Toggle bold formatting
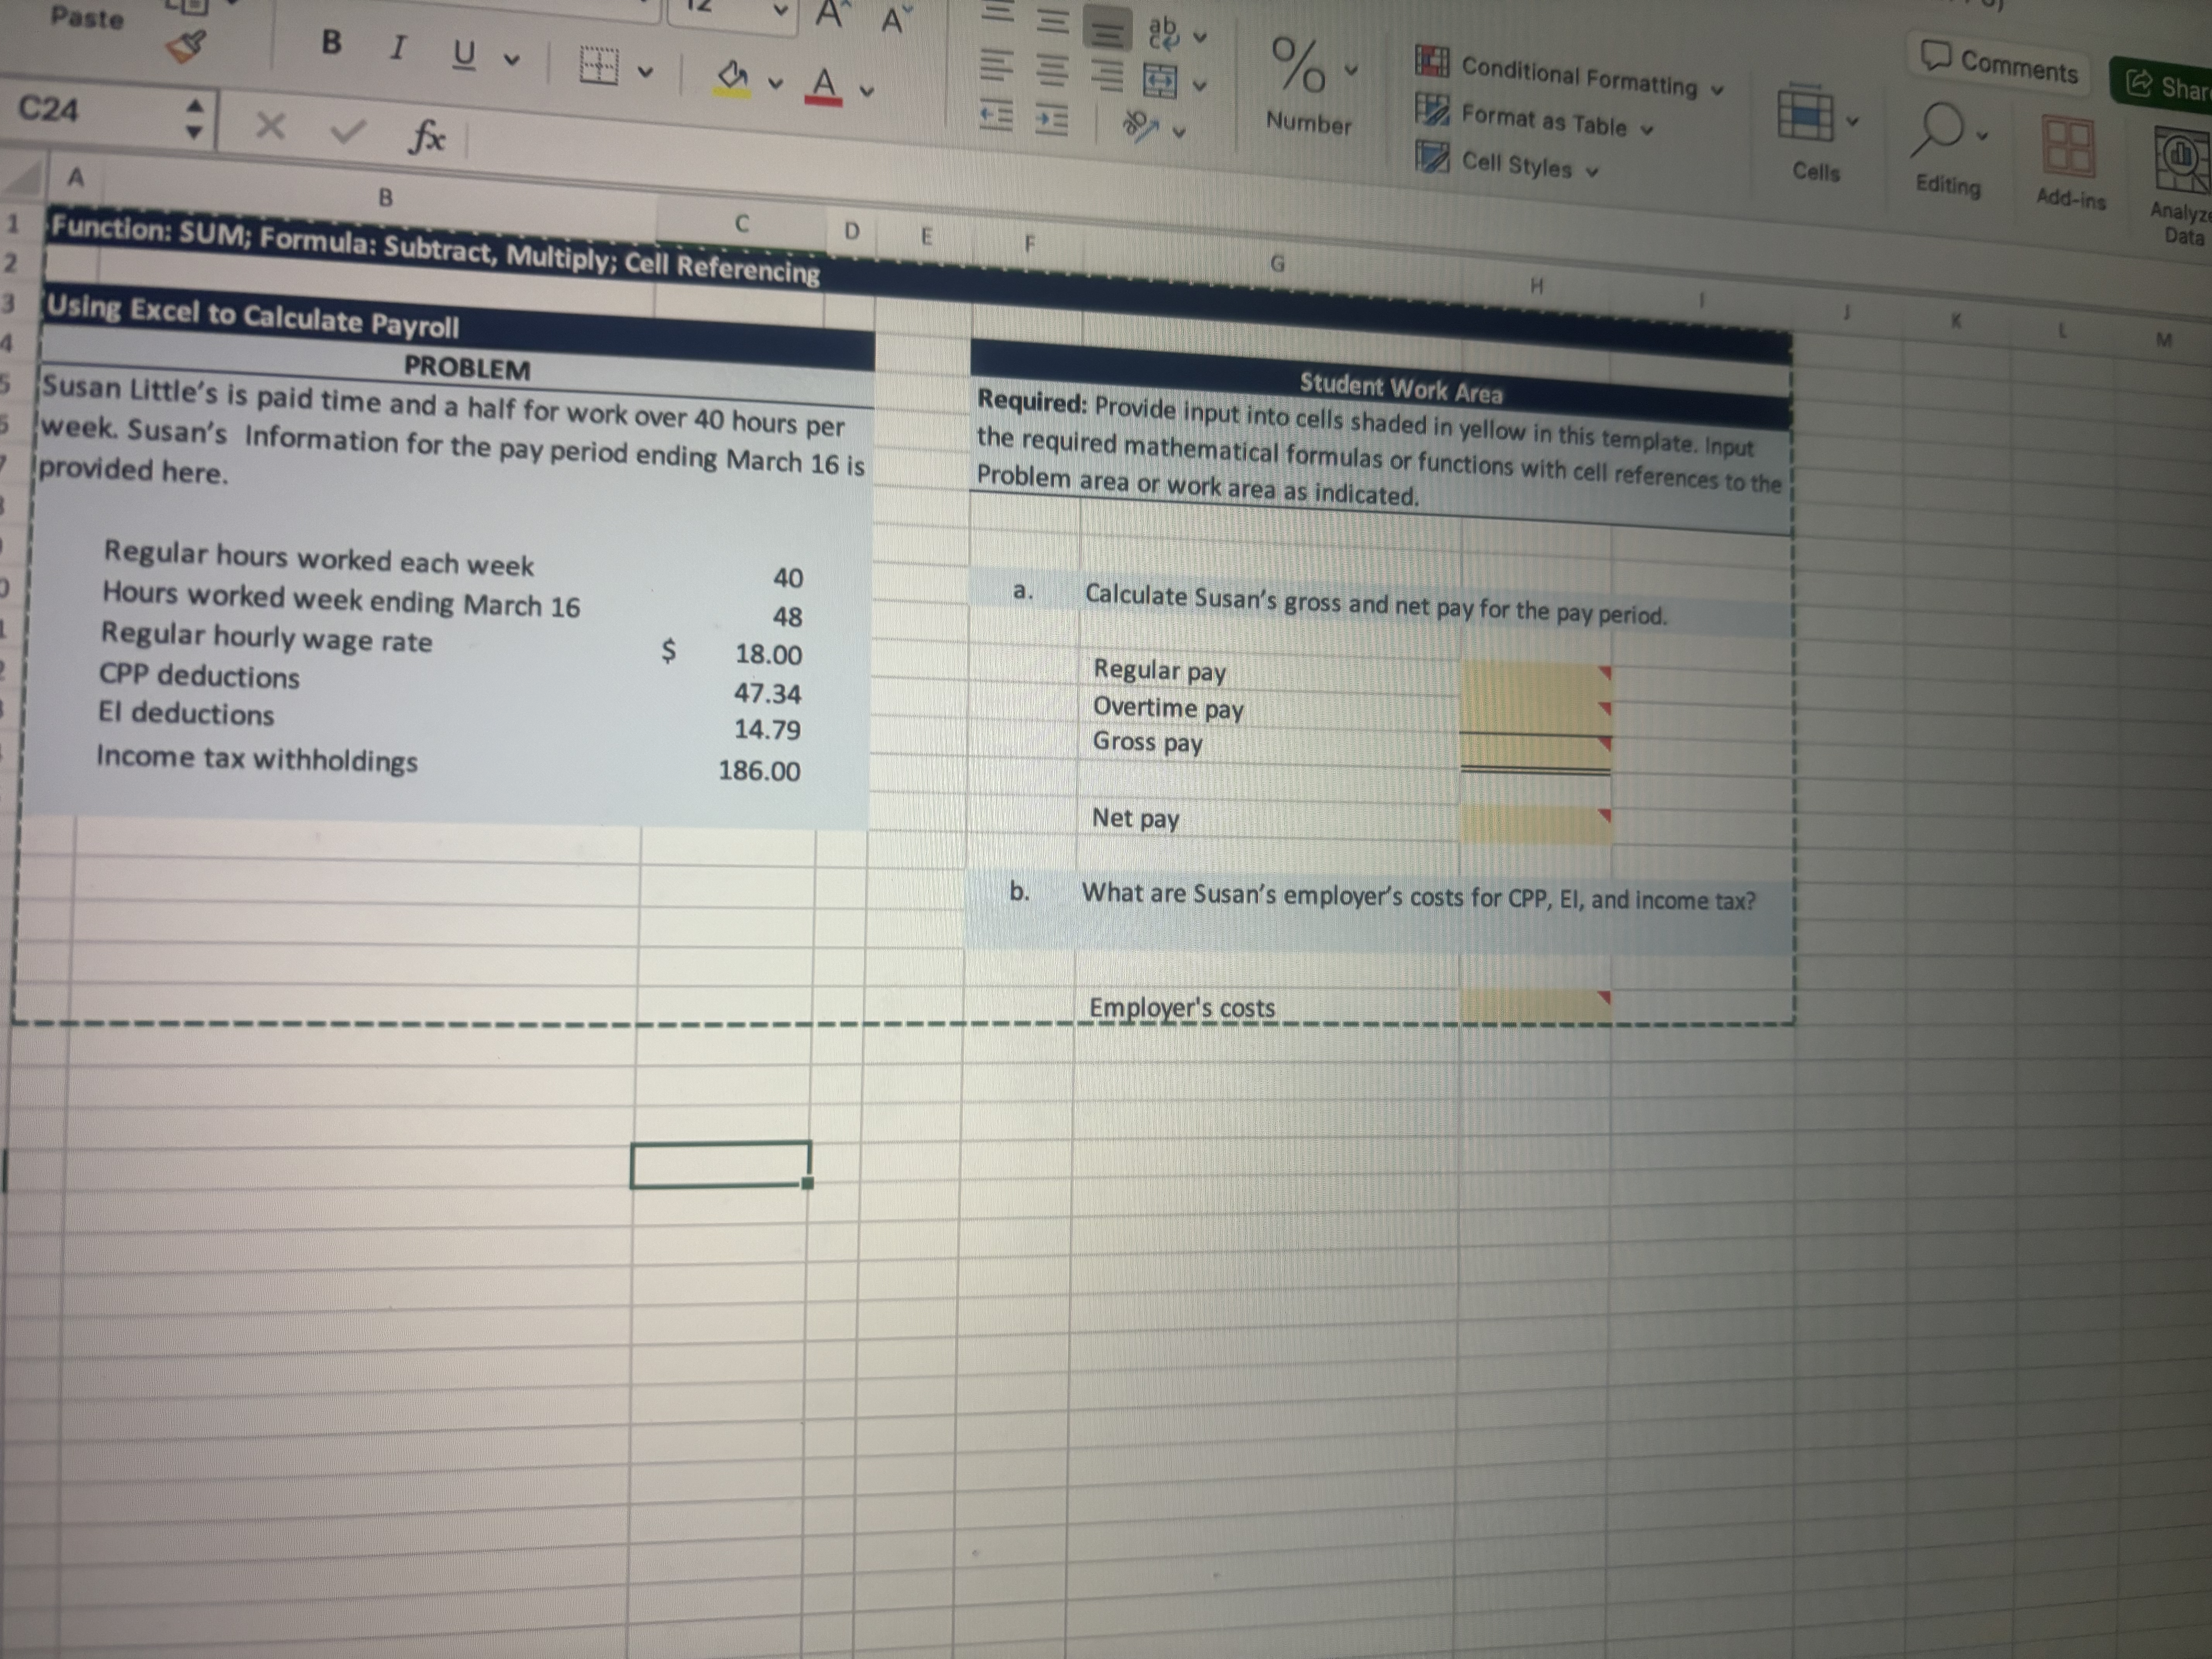 pyautogui.click(x=331, y=42)
